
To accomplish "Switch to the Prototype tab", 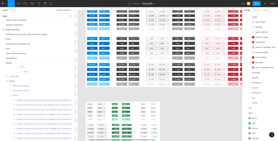I will (x=256, y=10).
